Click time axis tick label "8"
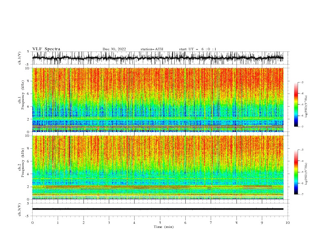This screenshot has width=324, height=250. 236,223
